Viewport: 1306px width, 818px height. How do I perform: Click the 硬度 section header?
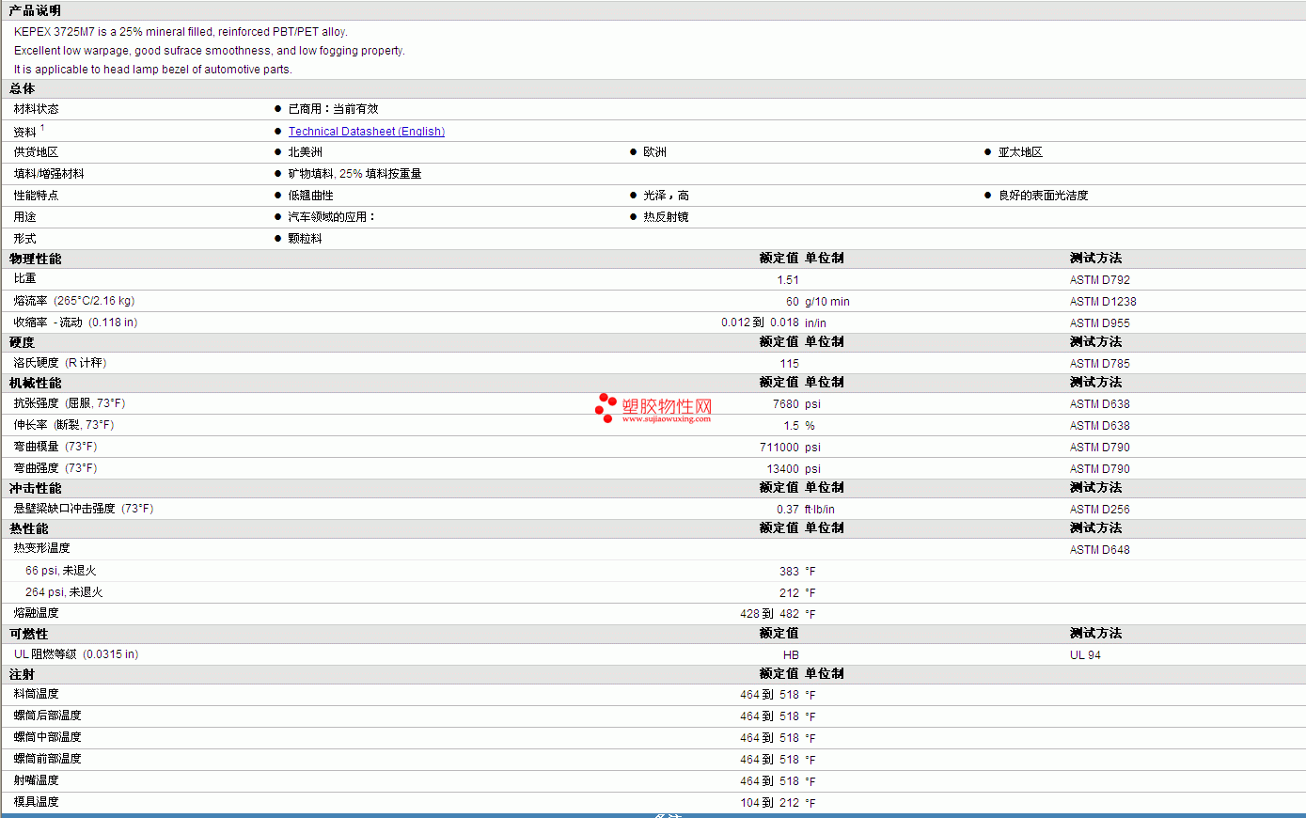pos(23,342)
